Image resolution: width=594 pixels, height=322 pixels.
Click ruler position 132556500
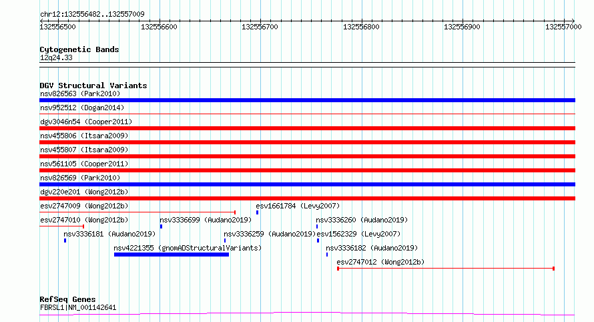[57, 27]
